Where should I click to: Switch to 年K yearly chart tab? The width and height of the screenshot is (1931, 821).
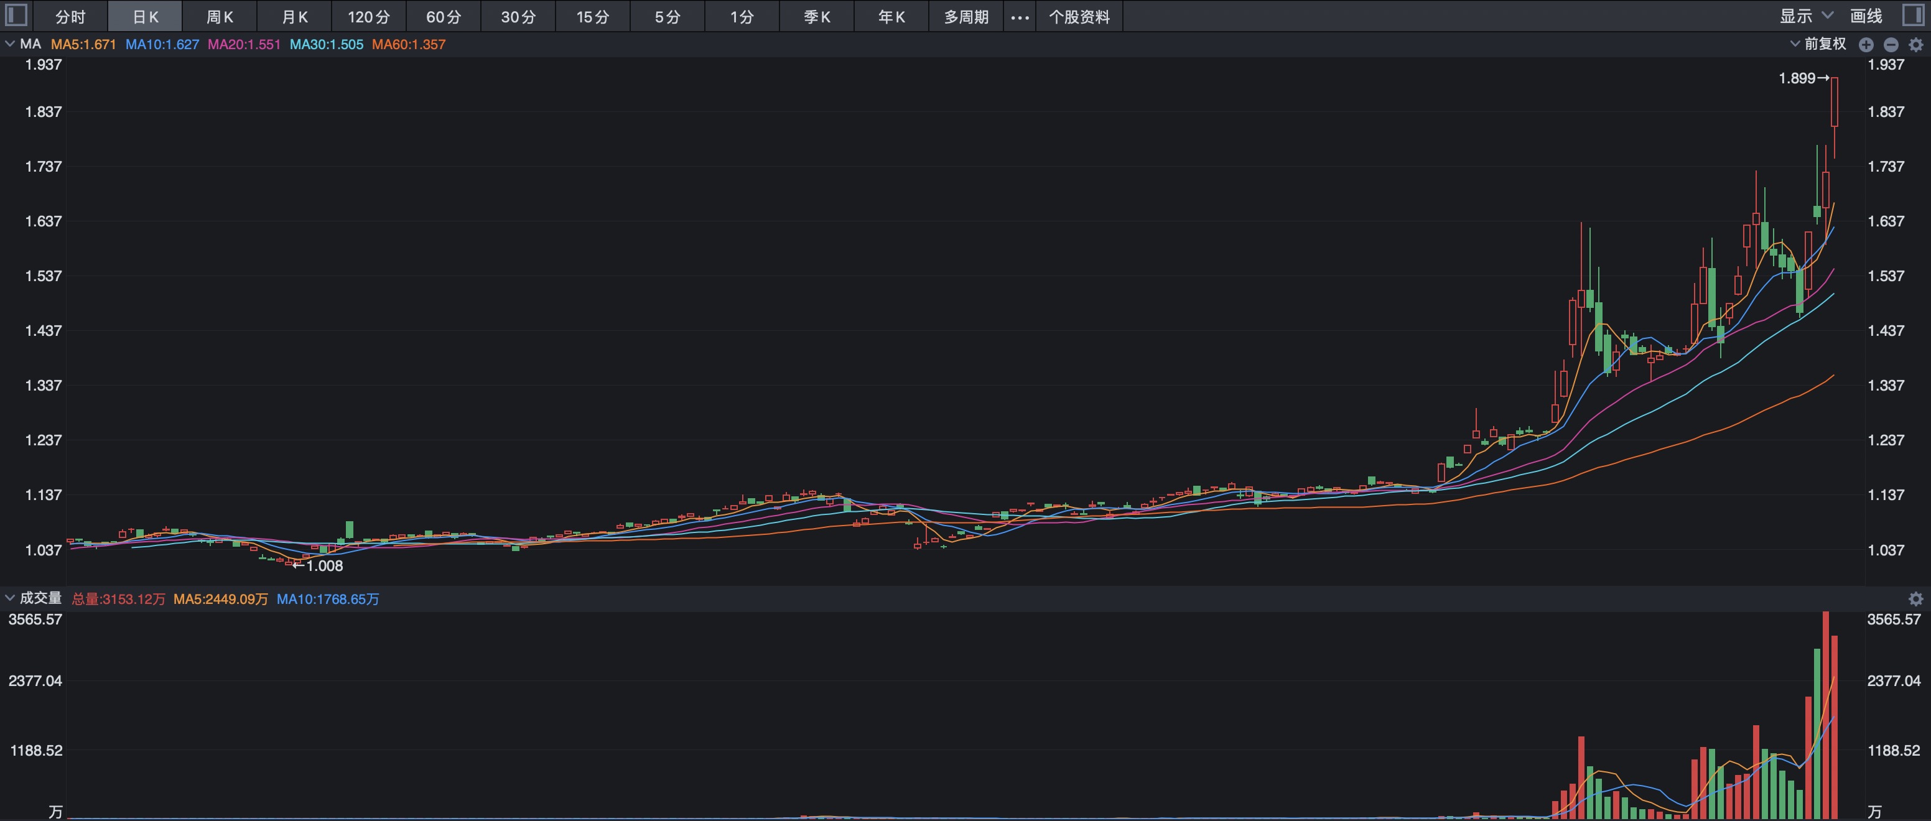coord(891,17)
